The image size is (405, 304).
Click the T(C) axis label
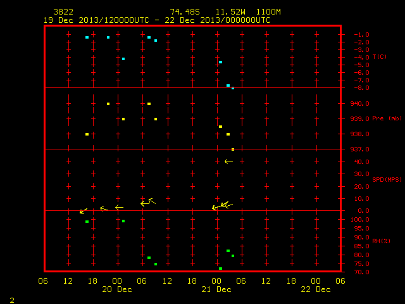click(380, 56)
